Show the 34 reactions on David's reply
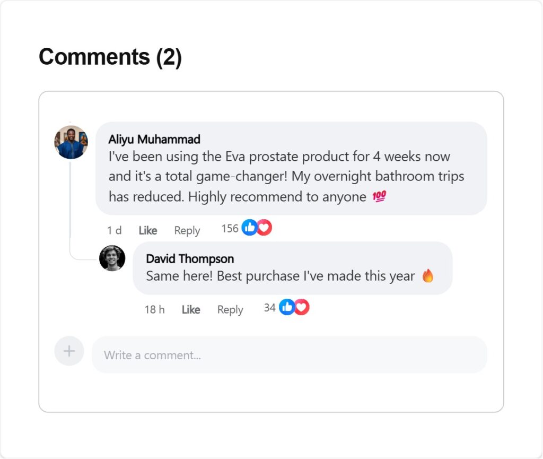543x459 pixels. [x=270, y=308]
